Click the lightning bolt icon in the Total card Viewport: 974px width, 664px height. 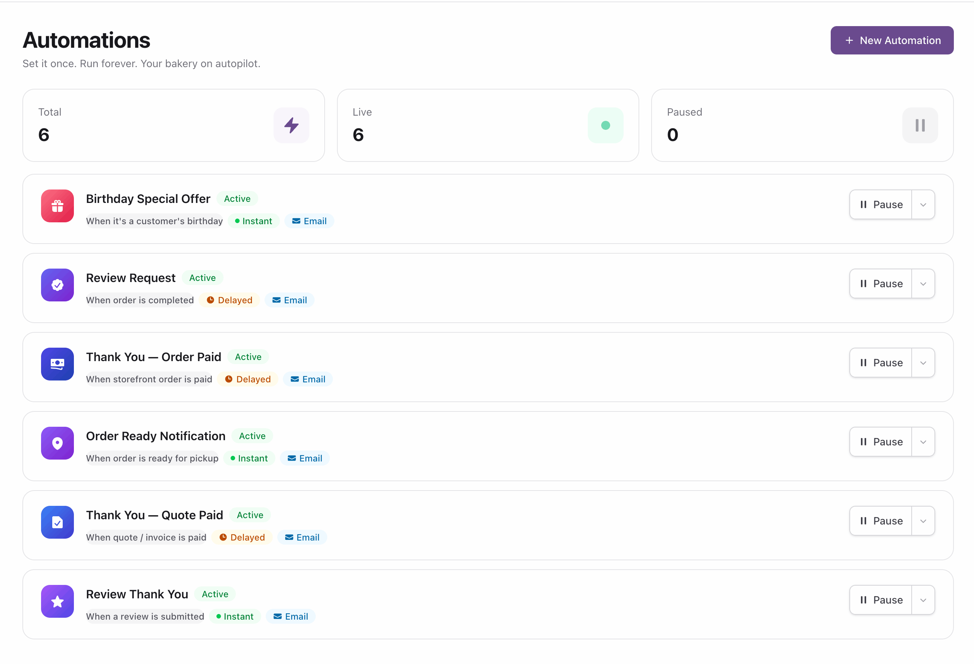291,125
